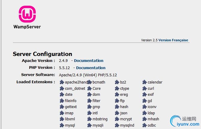Select 'Apache/2.4.9 (Win64) PHP/5.5.12' text
This screenshot has height=129, width=201.
tap(88, 75)
